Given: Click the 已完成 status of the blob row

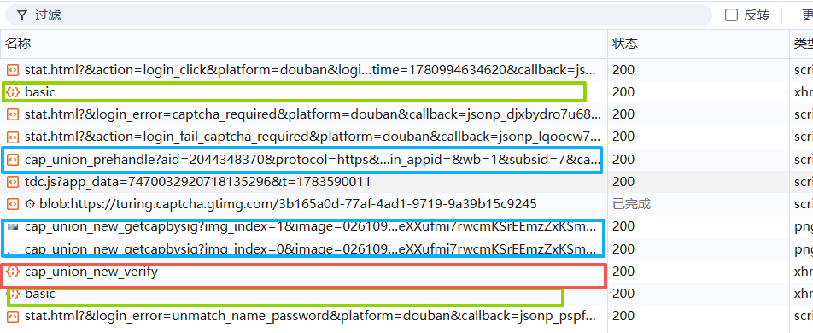Looking at the screenshot, I should 632,204.
